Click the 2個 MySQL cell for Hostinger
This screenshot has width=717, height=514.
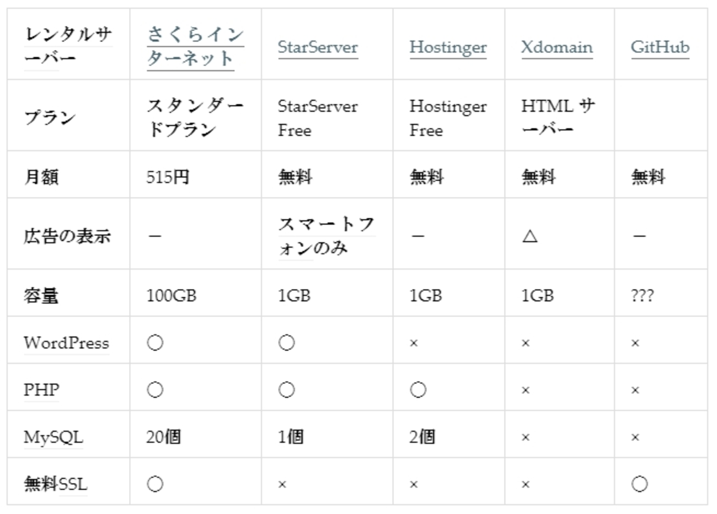click(422, 437)
